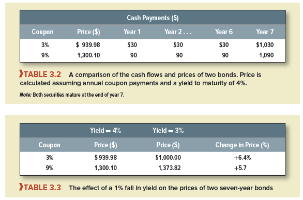Click the +5.7 change value
The width and height of the screenshot is (303, 200).
240,168
